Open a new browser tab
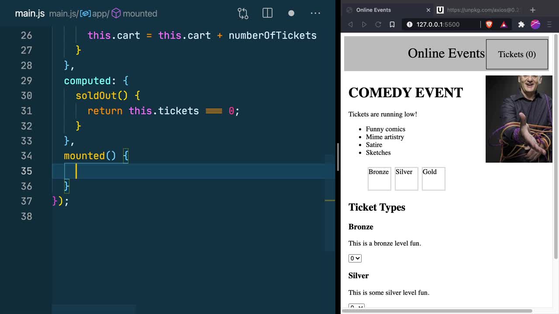The width and height of the screenshot is (559, 314). [532, 10]
